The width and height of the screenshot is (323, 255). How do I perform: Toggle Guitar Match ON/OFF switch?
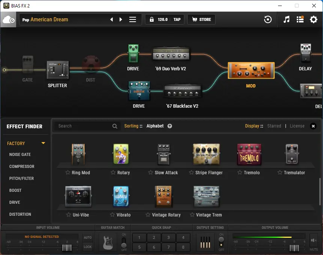pos(124,242)
